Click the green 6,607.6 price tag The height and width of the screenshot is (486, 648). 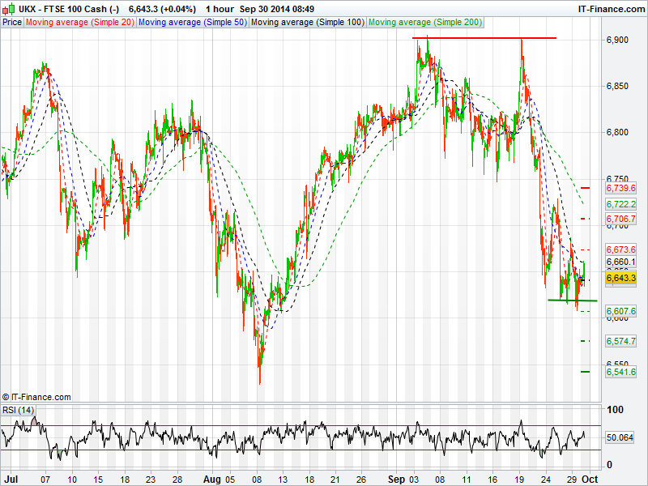621,311
